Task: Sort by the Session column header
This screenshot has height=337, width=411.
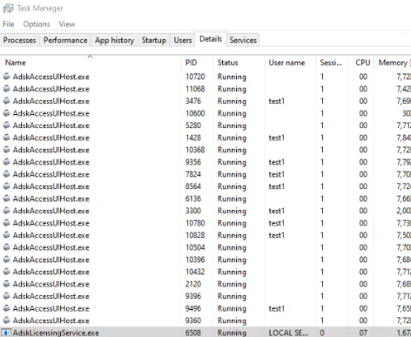Action: [331, 63]
